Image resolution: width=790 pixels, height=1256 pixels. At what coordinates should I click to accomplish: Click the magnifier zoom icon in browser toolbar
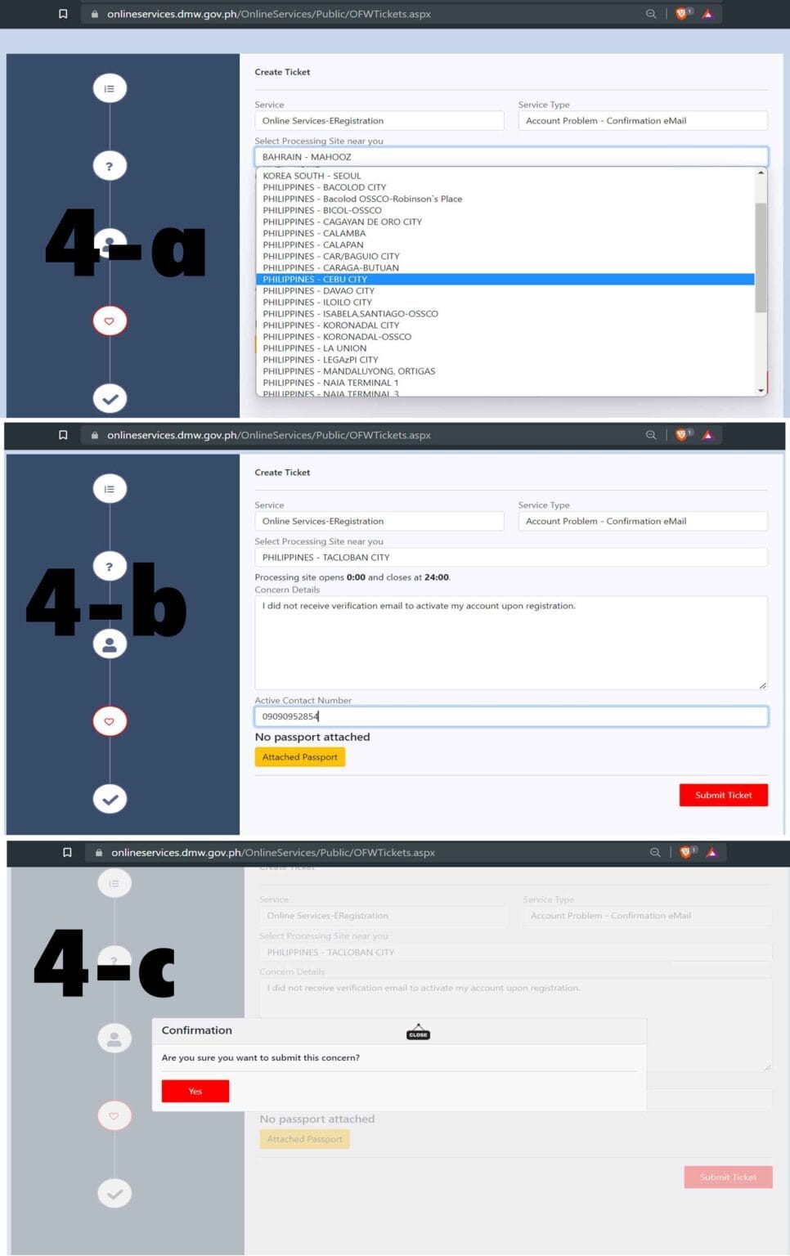pos(650,13)
